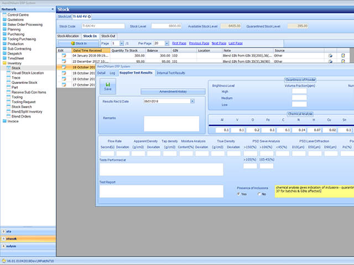Viewport: 354px width, 265px height.
Task: Click edit icon for 22 December 2017 row
Action: pyautogui.click(x=64, y=61)
